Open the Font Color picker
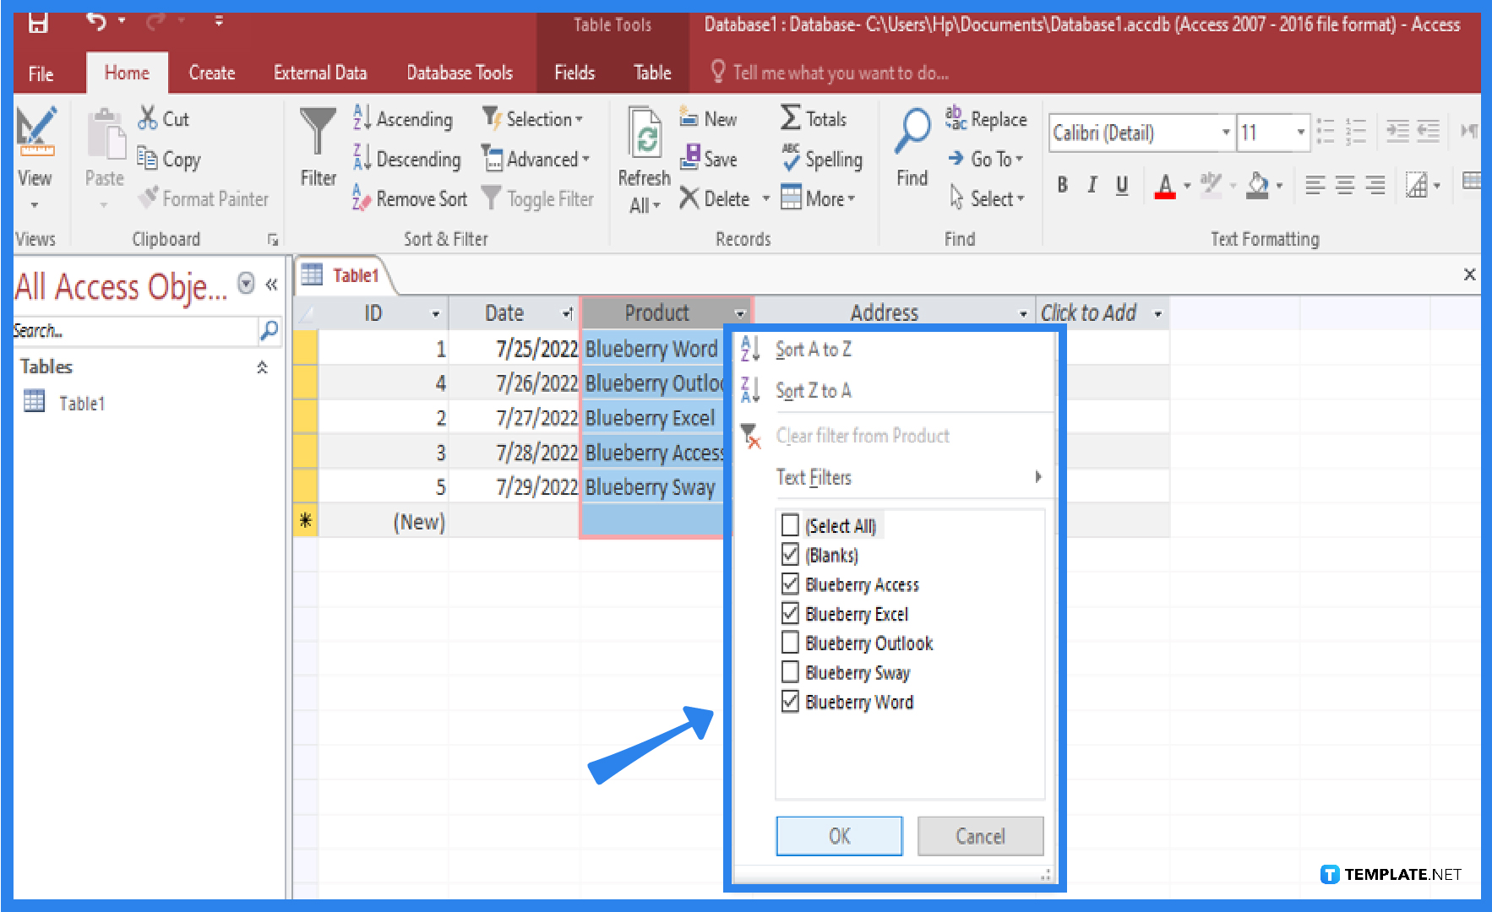The height and width of the screenshot is (912, 1492). [x=1167, y=185]
